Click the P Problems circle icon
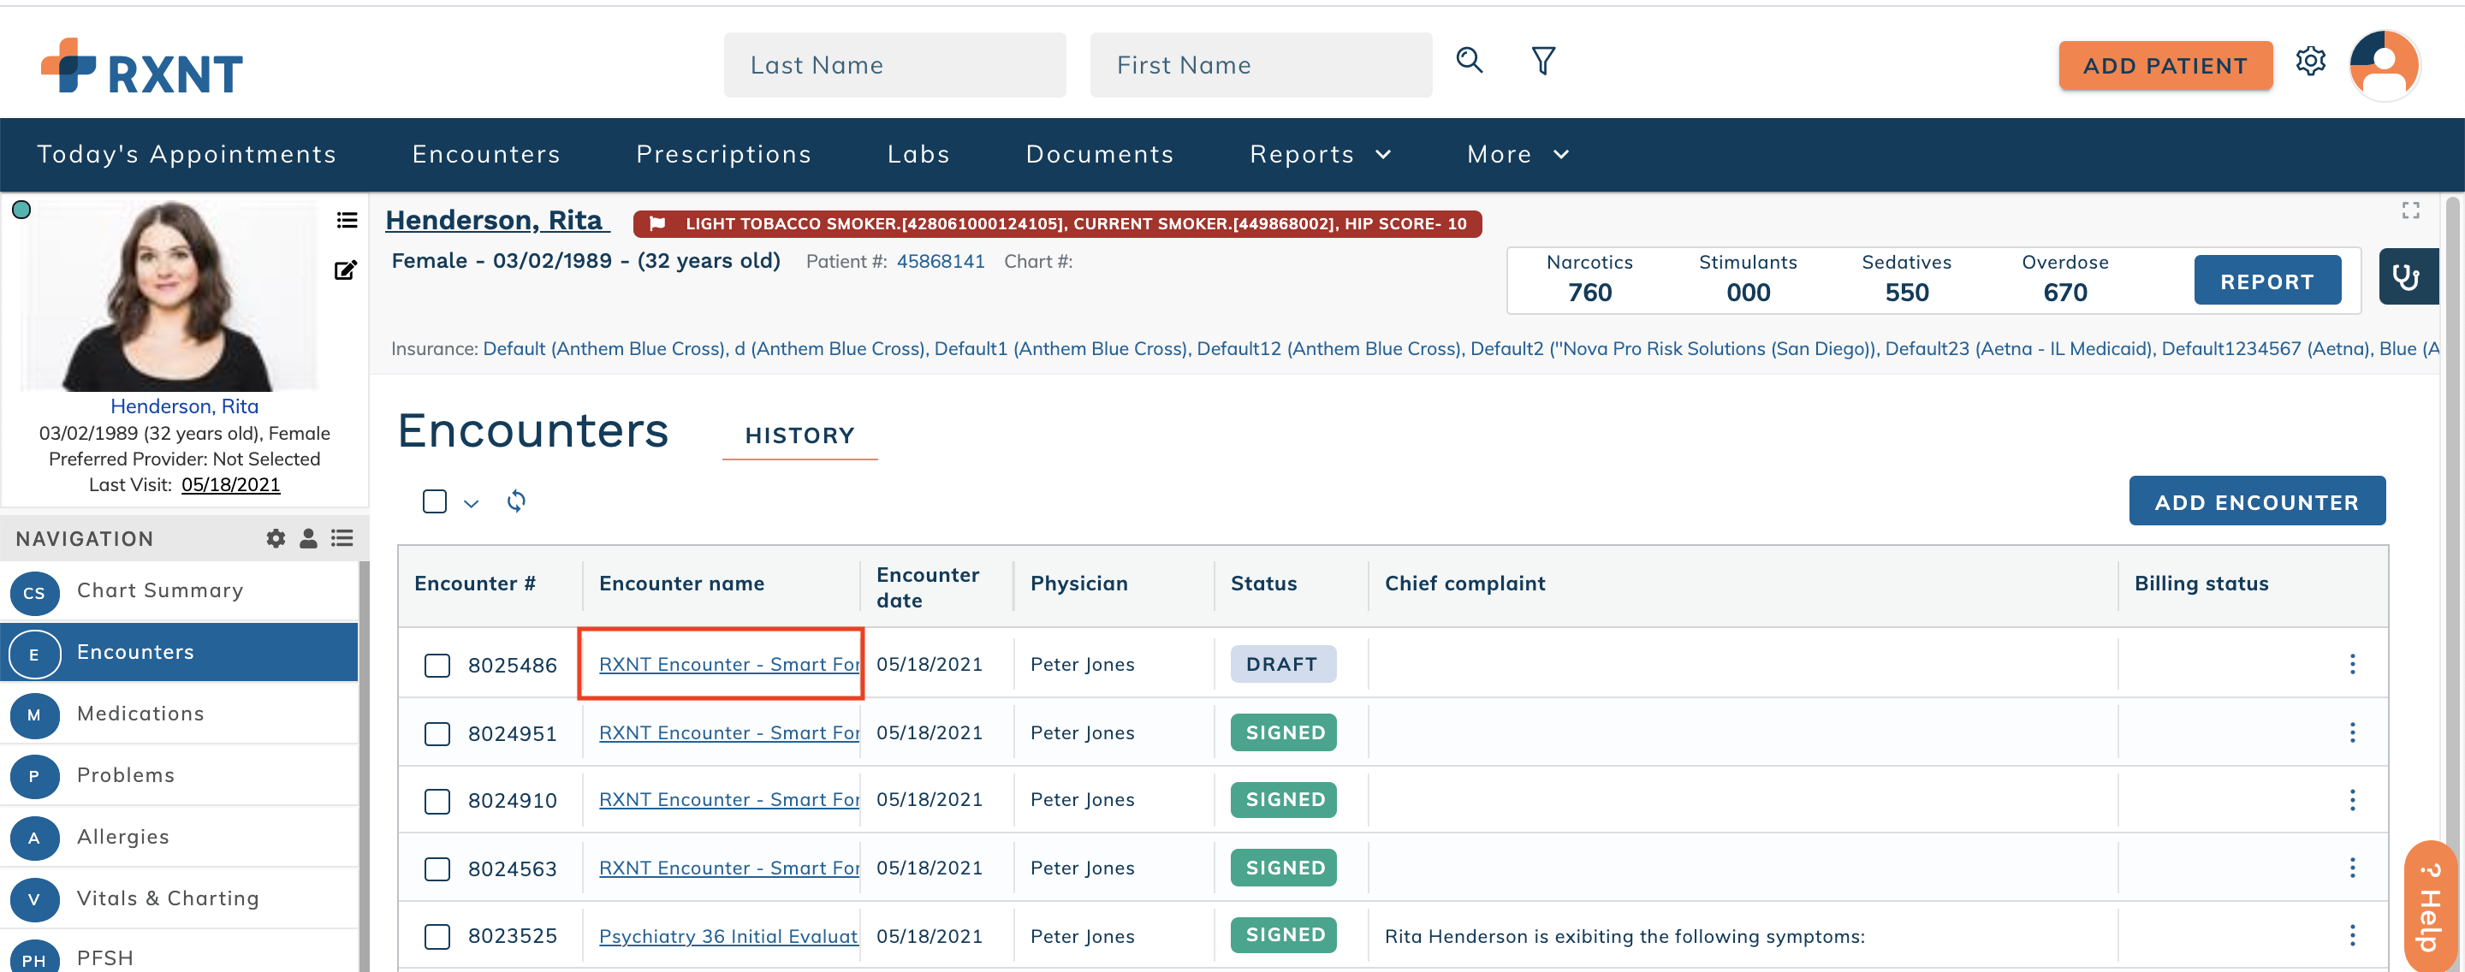The height and width of the screenshot is (972, 2465). (34, 776)
